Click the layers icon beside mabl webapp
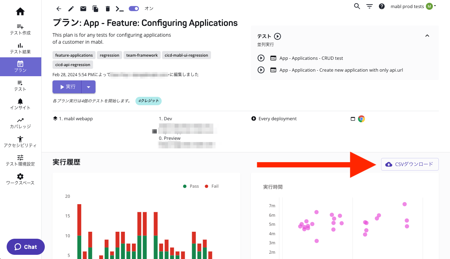450x259 pixels. tap(55, 118)
